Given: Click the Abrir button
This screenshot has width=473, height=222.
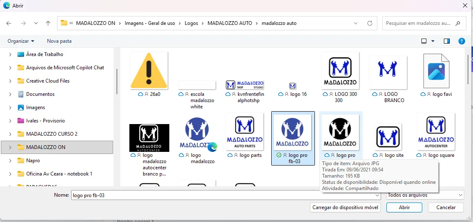Looking at the screenshot, I should pos(404,207).
